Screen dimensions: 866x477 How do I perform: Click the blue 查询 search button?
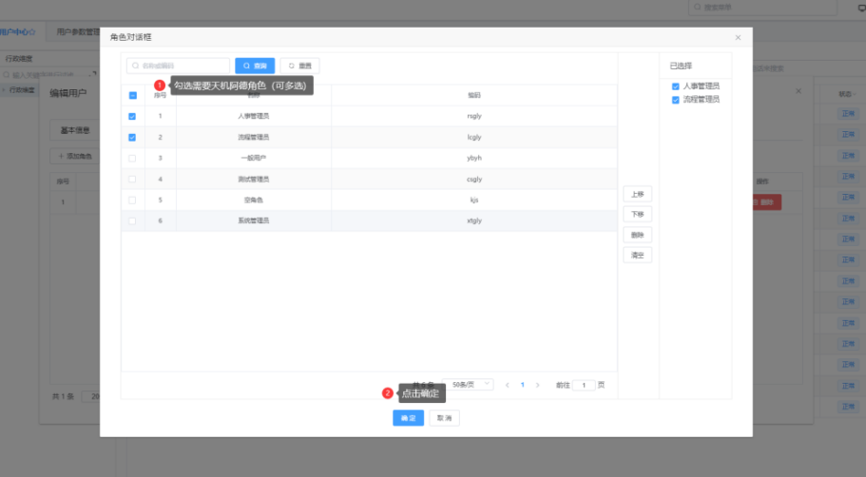coord(255,66)
